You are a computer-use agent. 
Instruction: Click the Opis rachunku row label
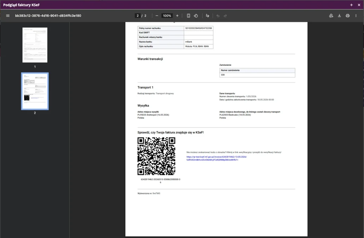(146, 47)
